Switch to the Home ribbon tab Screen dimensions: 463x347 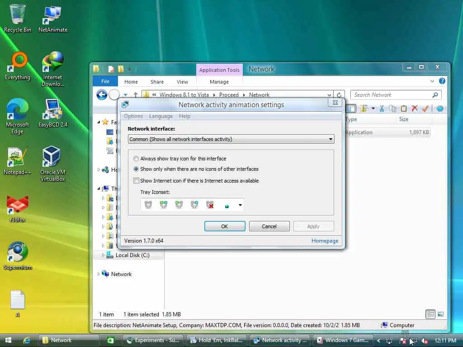131,82
